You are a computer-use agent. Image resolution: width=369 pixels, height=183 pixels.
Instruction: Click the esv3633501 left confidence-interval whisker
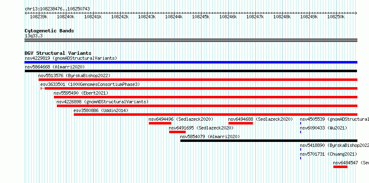[43, 88]
